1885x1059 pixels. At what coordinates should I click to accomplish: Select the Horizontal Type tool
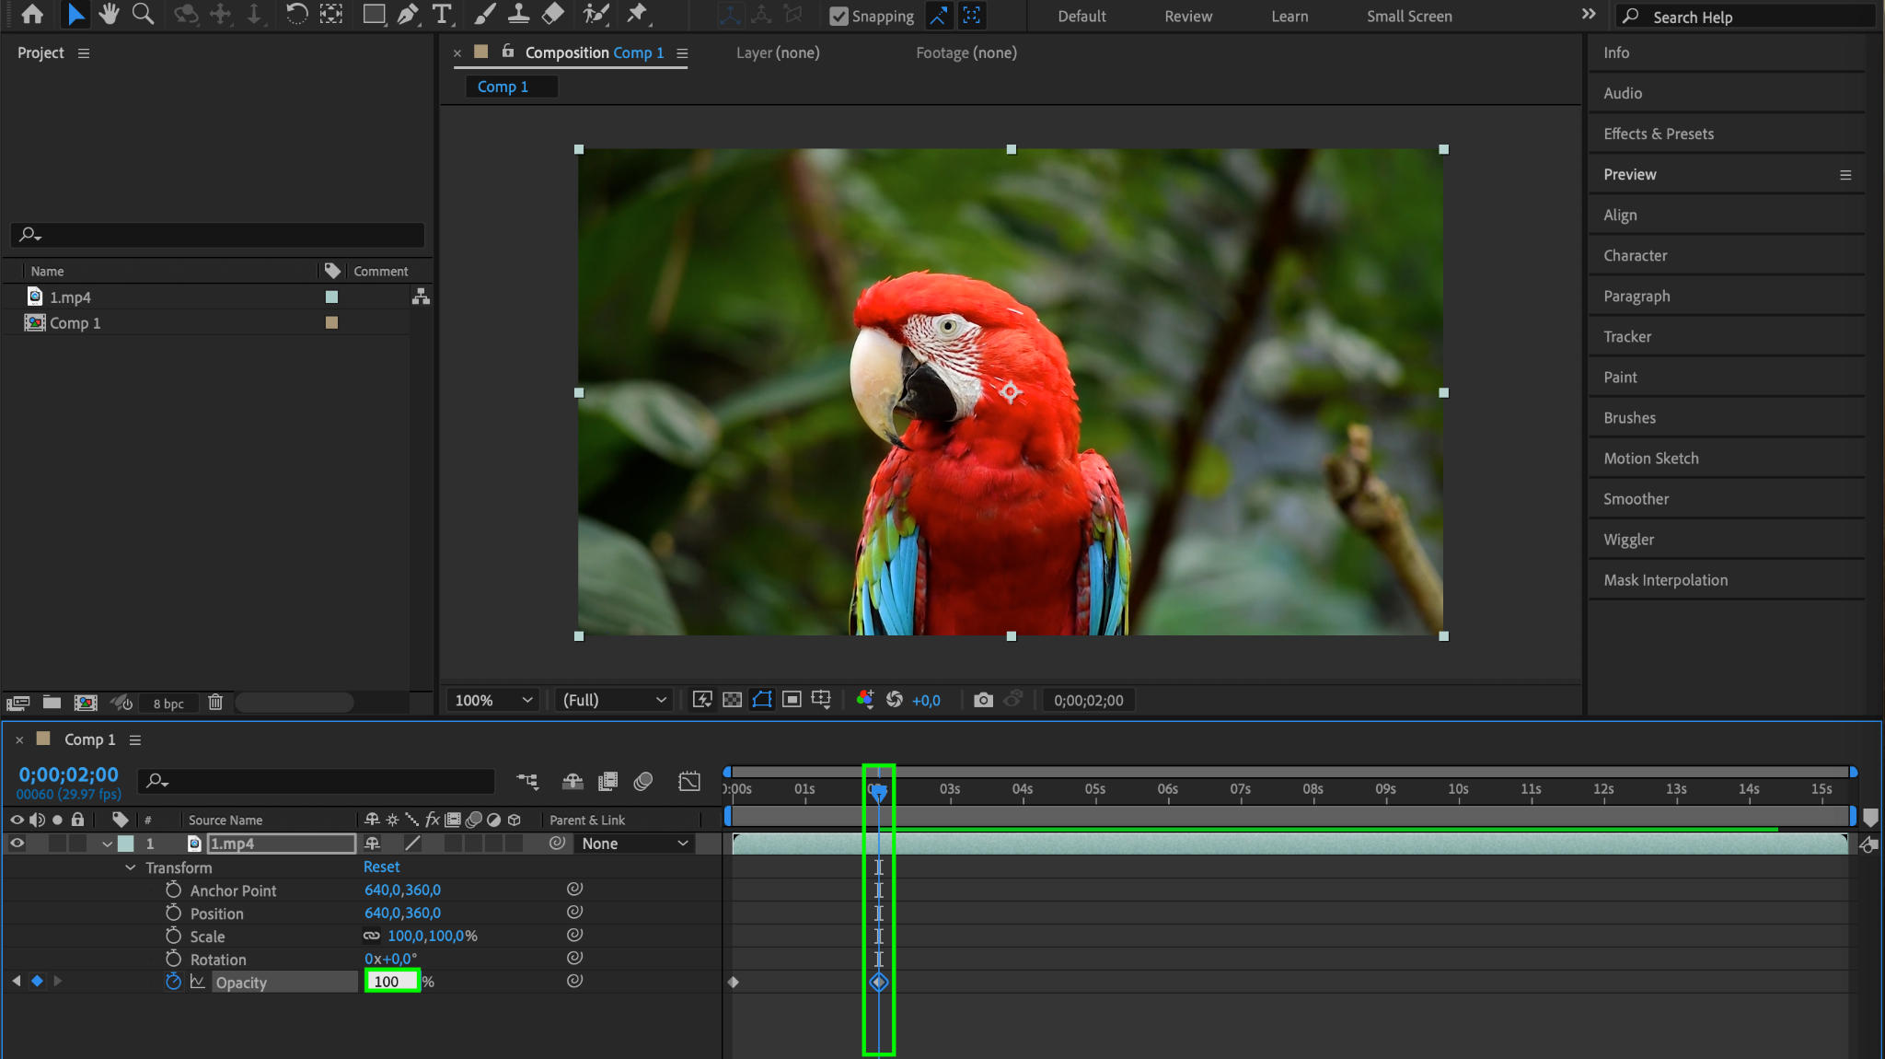tap(442, 14)
